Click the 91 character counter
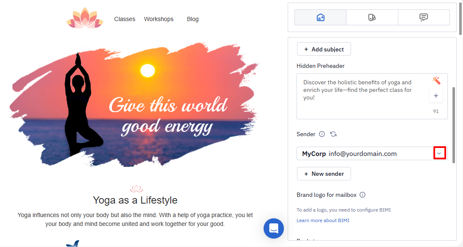463x247 pixels. point(436,111)
